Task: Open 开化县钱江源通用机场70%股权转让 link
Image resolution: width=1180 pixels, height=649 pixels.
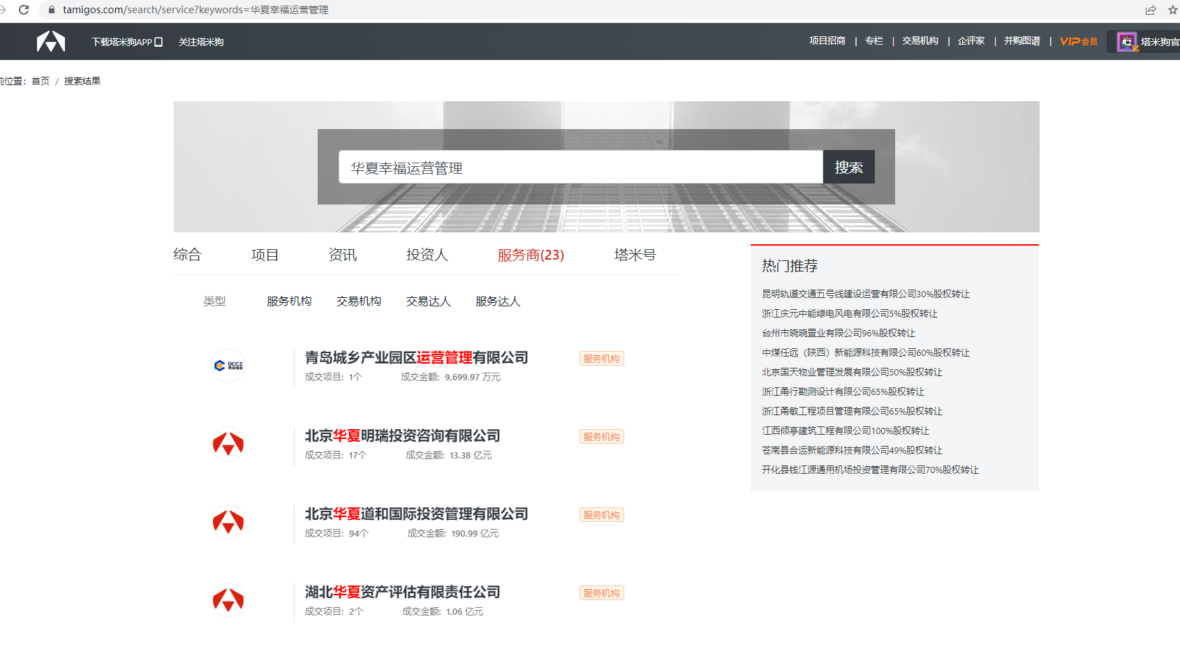Action: click(x=870, y=470)
